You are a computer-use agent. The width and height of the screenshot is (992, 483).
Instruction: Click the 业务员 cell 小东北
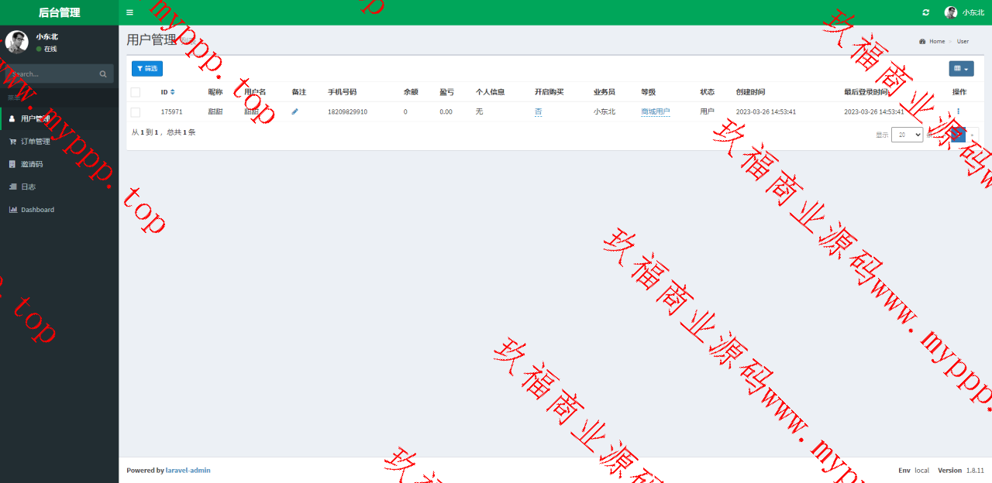(x=604, y=112)
